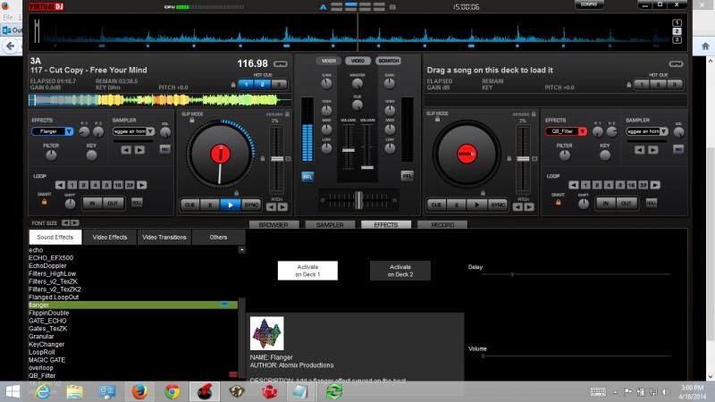
Task: Play the right deck
Action: point(476,205)
